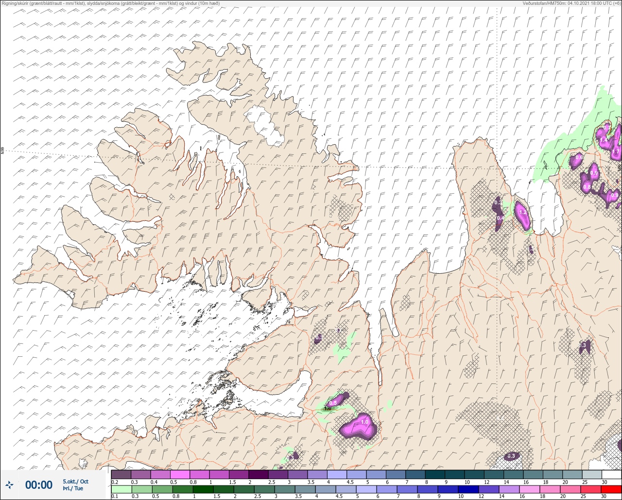Click the 1.2 precipitation label on the map

coord(523,212)
